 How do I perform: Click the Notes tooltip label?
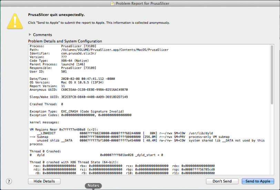click(x=93, y=186)
